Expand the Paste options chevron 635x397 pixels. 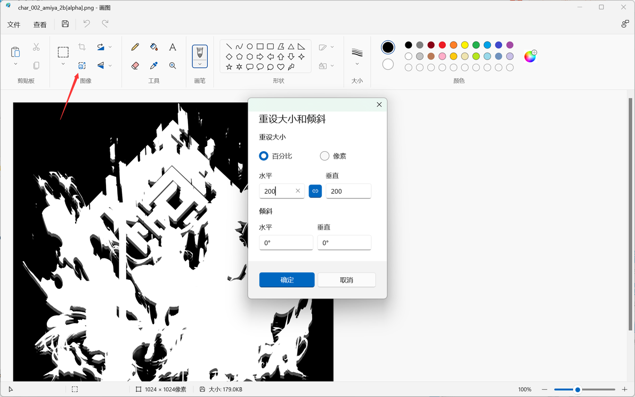pos(15,64)
